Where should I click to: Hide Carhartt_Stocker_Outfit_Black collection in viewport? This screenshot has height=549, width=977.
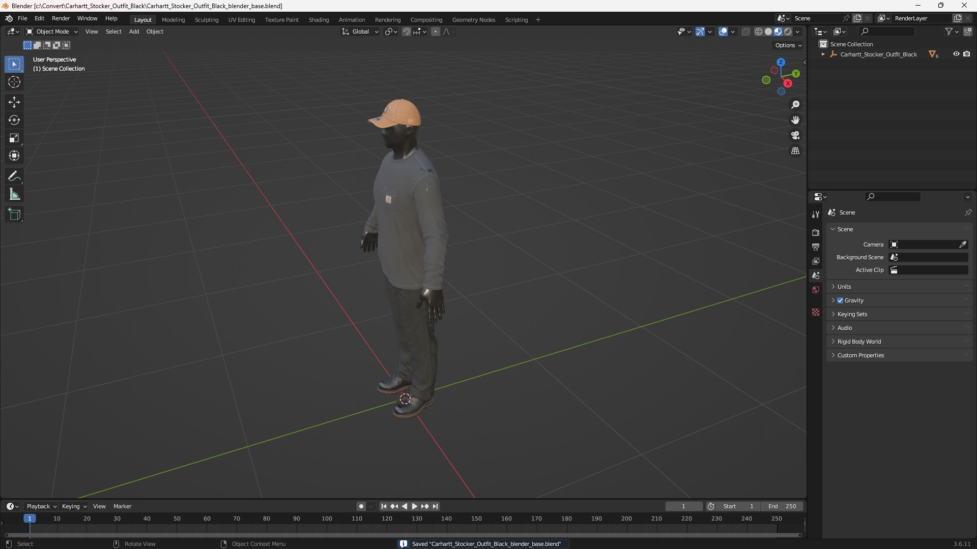[x=956, y=54]
